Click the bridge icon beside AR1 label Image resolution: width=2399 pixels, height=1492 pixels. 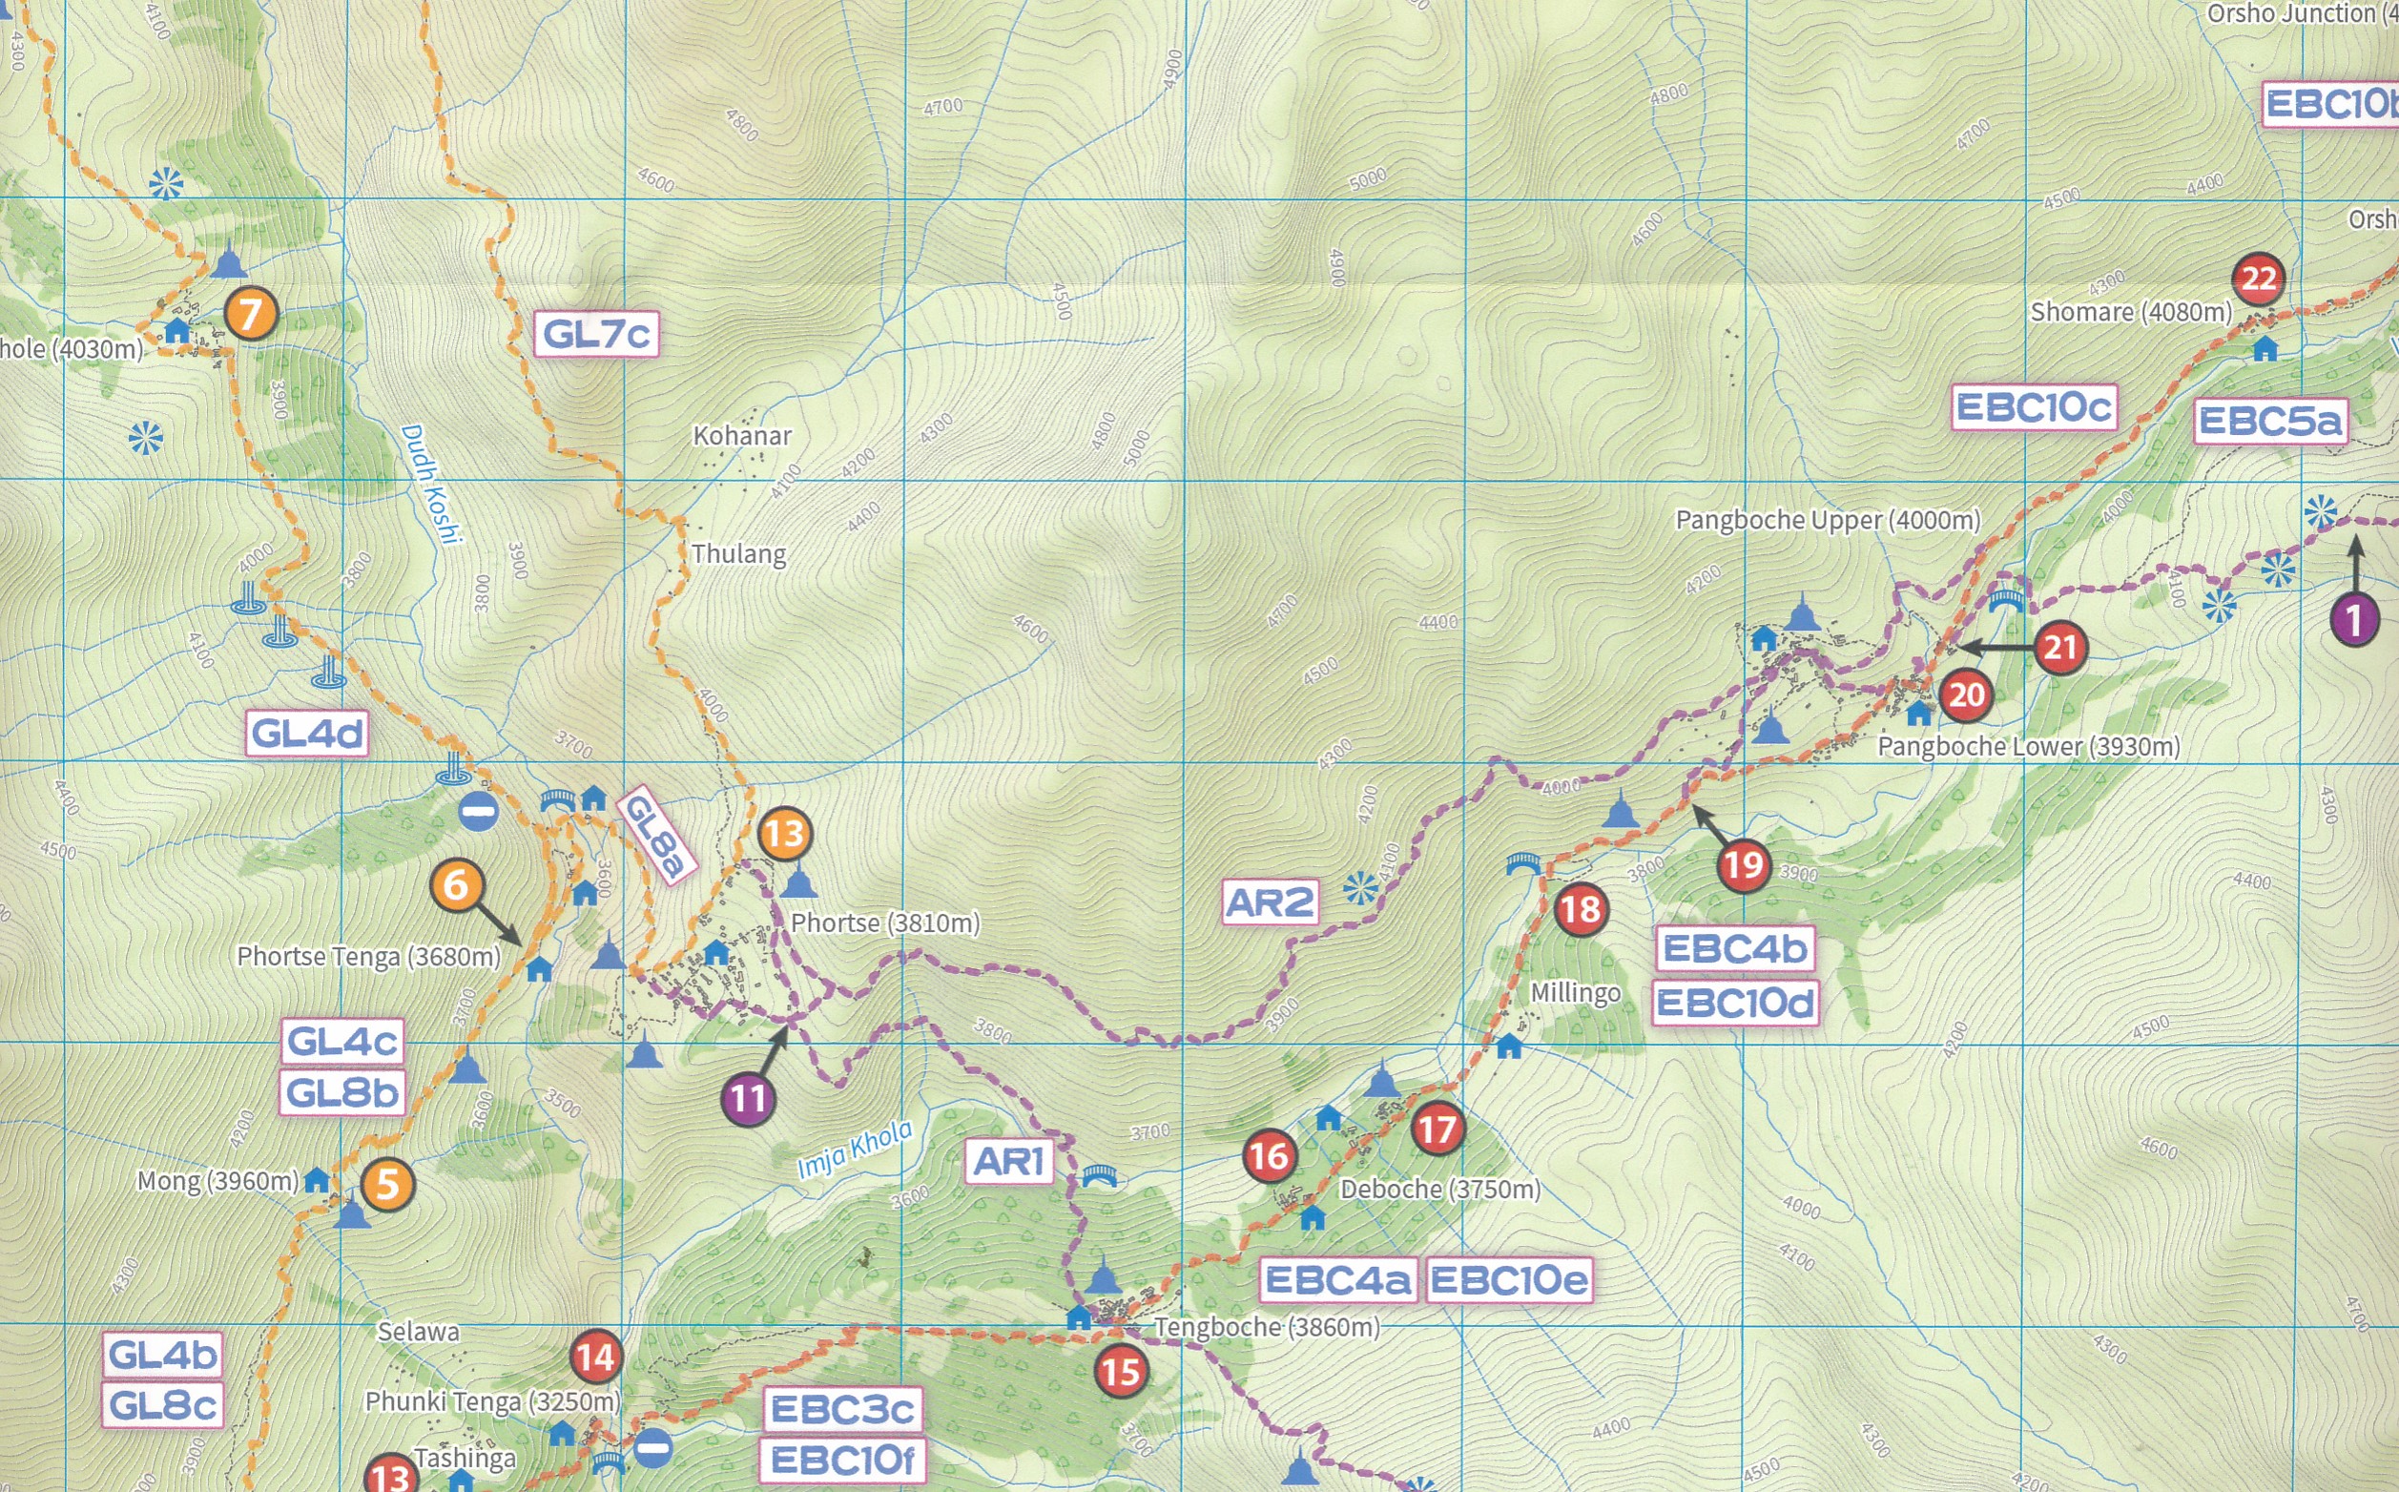1099,1175
